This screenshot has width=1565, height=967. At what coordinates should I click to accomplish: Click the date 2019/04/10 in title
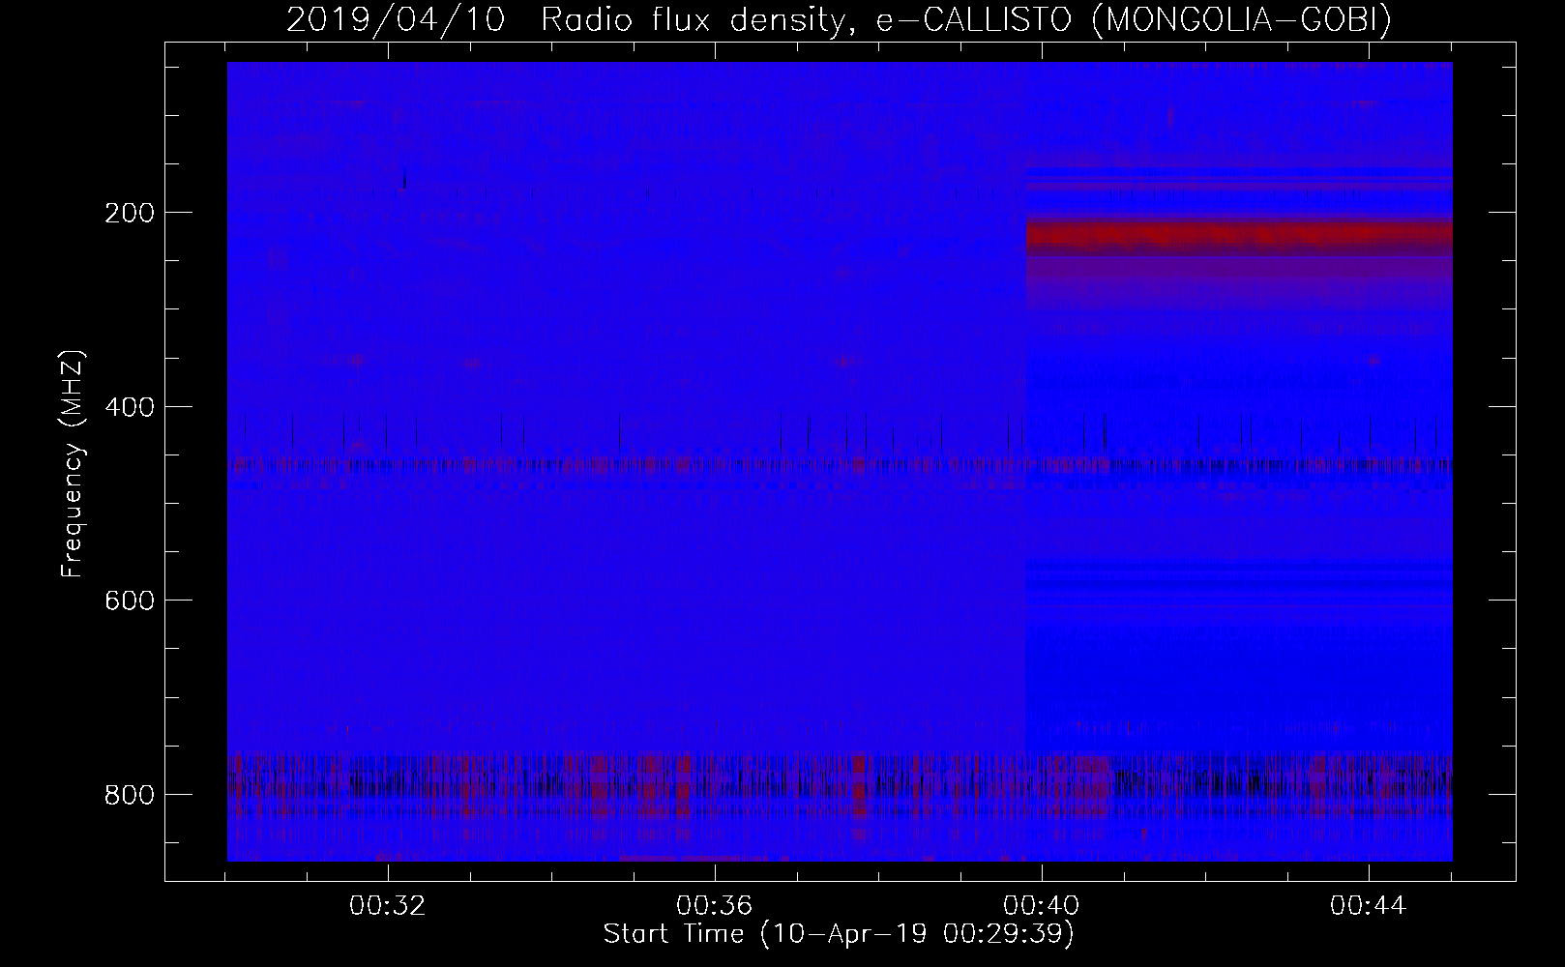[x=396, y=20]
